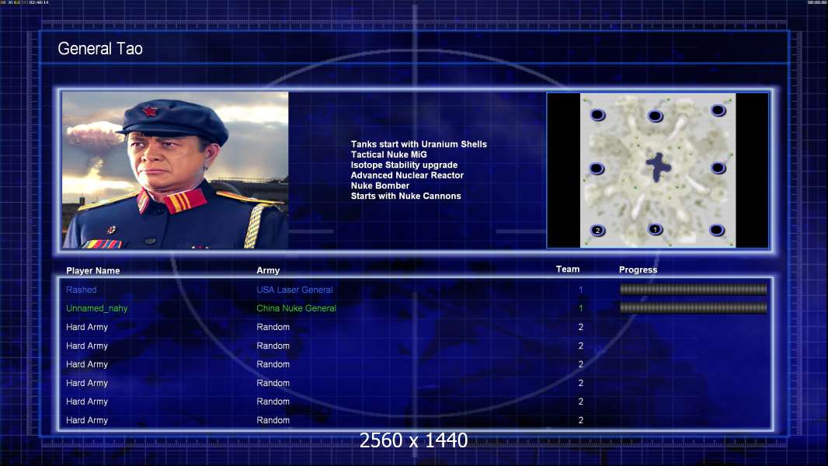Click Unnamed_nahy's loading progress bar
The height and width of the screenshot is (466, 828).
point(693,308)
